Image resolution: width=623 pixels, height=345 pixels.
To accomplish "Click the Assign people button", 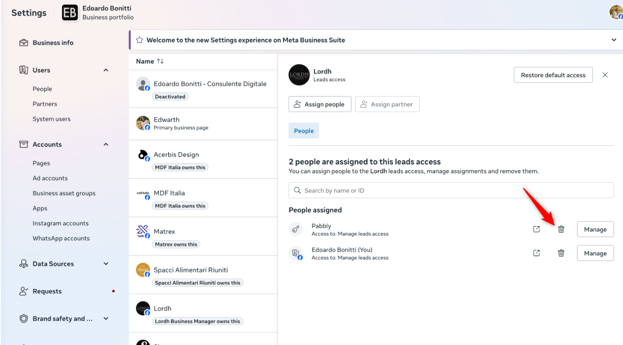I will pyautogui.click(x=320, y=104).
